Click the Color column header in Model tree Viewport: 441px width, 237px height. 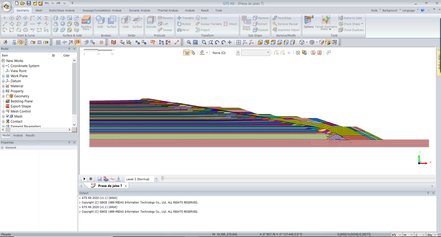click(x=67, y=55)
